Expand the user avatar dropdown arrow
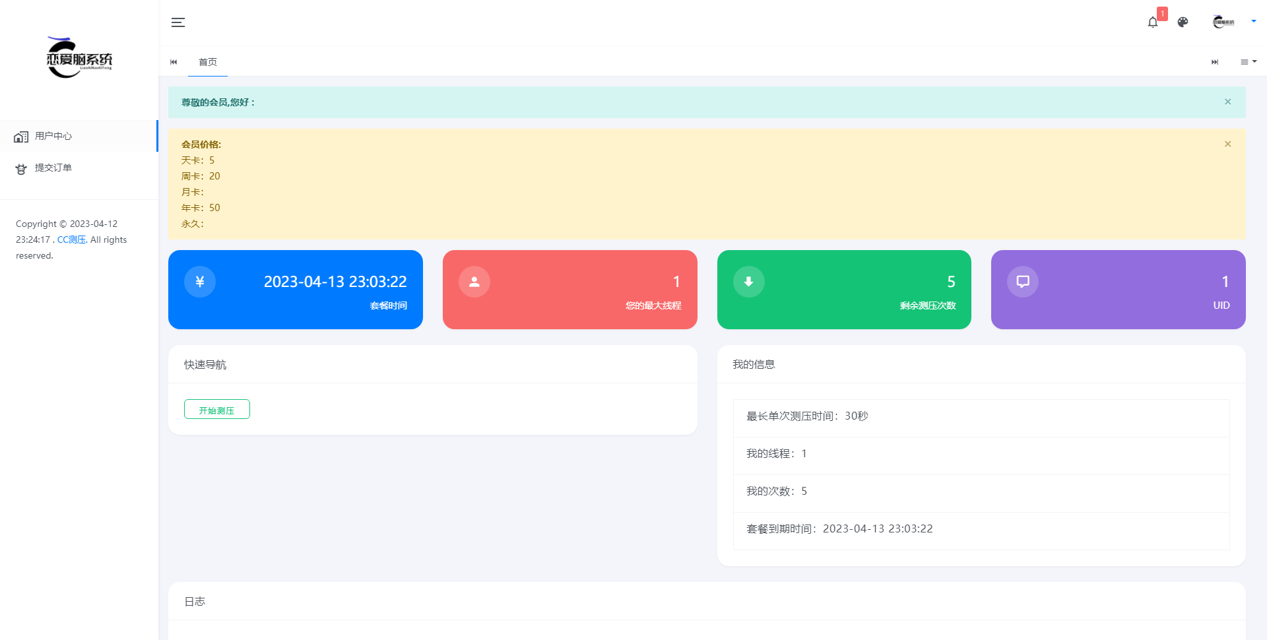The height and width of the screenshot is (640, 1267). [1254, 21]
